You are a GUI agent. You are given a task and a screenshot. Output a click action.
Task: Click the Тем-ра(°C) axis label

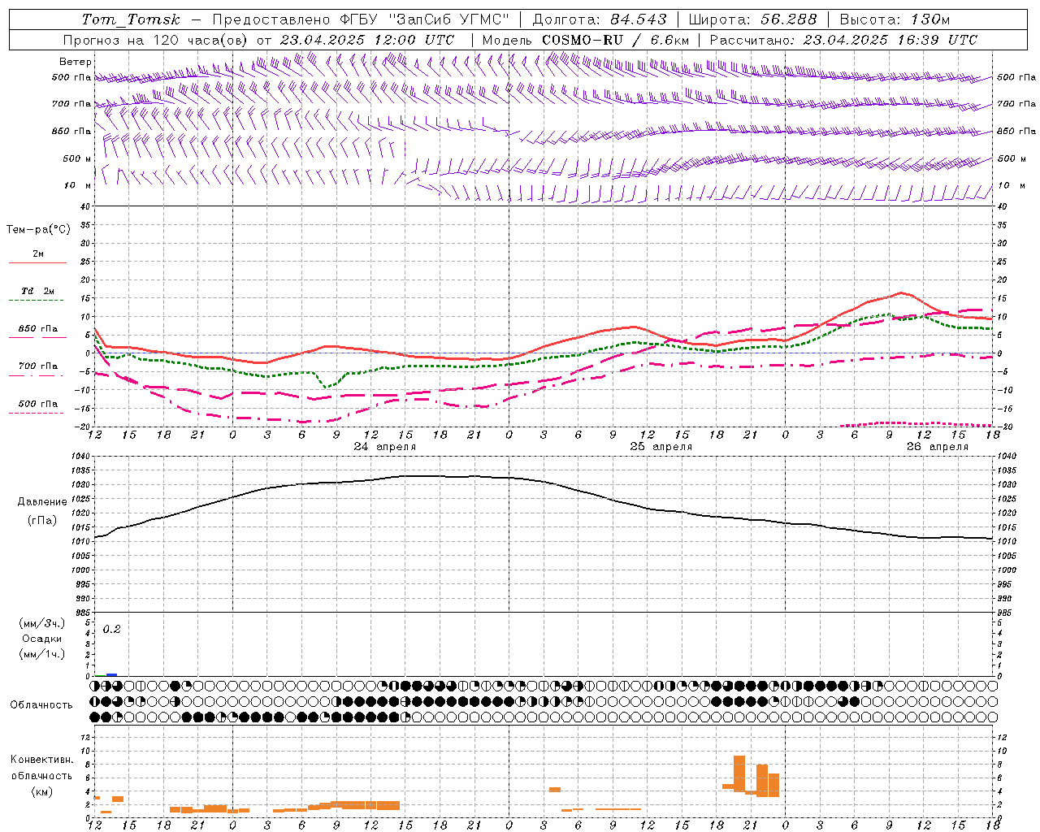38,230
